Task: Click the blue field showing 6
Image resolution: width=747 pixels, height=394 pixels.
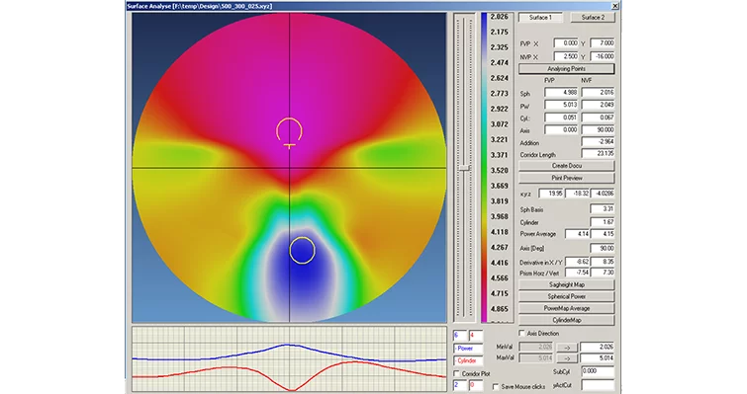Action: coord(460,336)
